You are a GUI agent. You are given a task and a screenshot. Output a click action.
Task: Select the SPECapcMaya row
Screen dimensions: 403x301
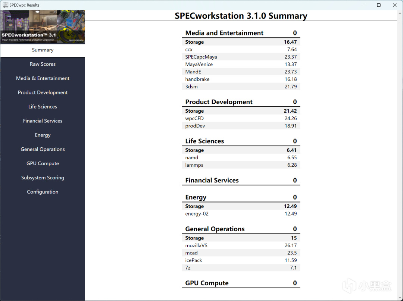(x=241, y=57)
